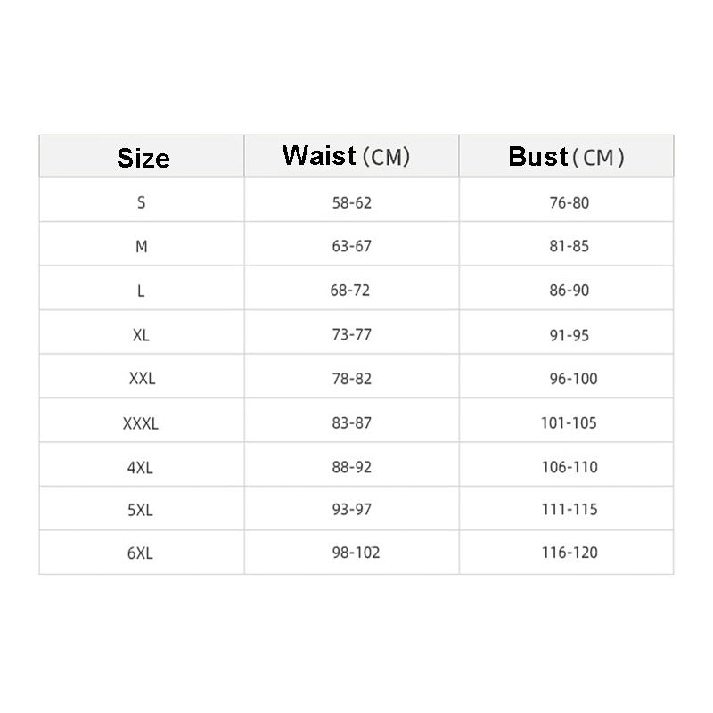
Task: Click the 58-62 waist value
Action: click(x=351, y=202)
